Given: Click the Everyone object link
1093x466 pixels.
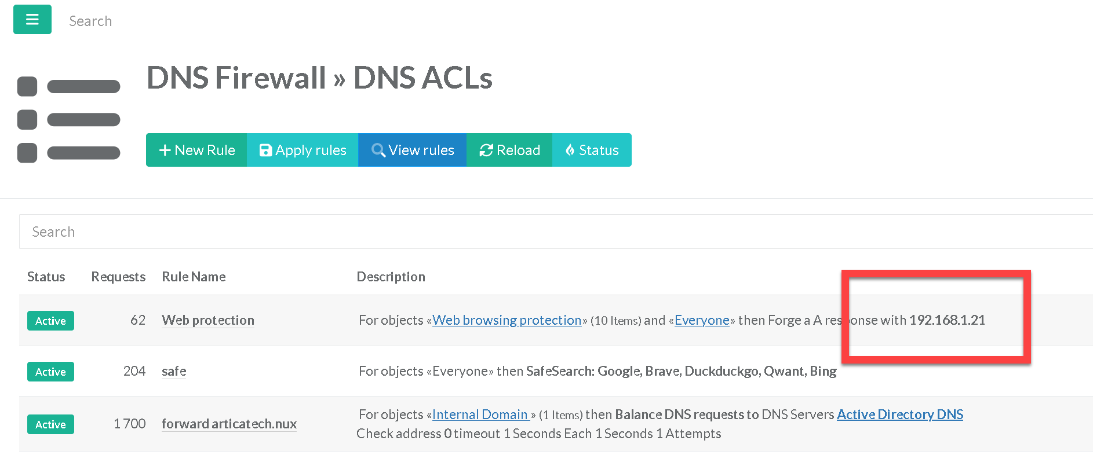Looking at the screenshot, I should coord(701,320).
